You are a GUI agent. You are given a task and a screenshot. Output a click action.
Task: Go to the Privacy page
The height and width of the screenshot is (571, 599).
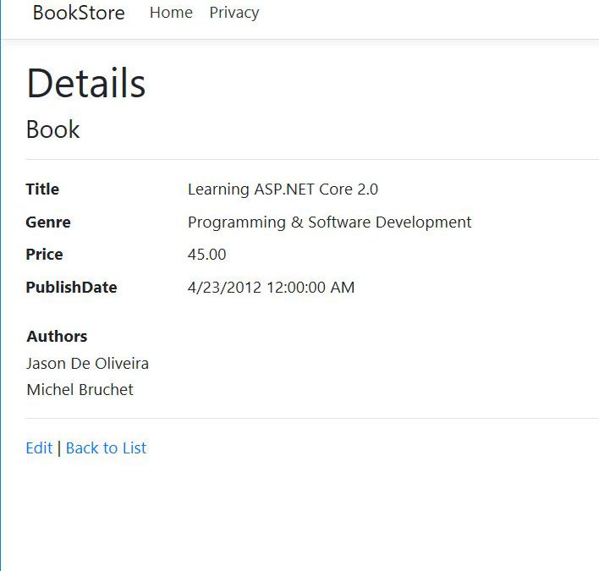click(x=234, y=13)
